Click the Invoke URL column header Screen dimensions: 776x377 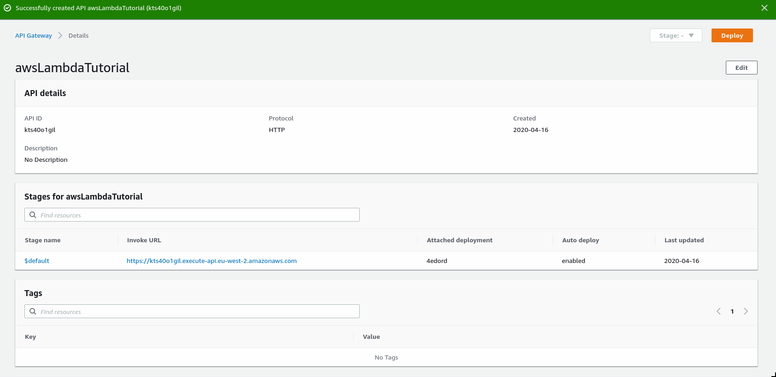click(x=144, y=240)
